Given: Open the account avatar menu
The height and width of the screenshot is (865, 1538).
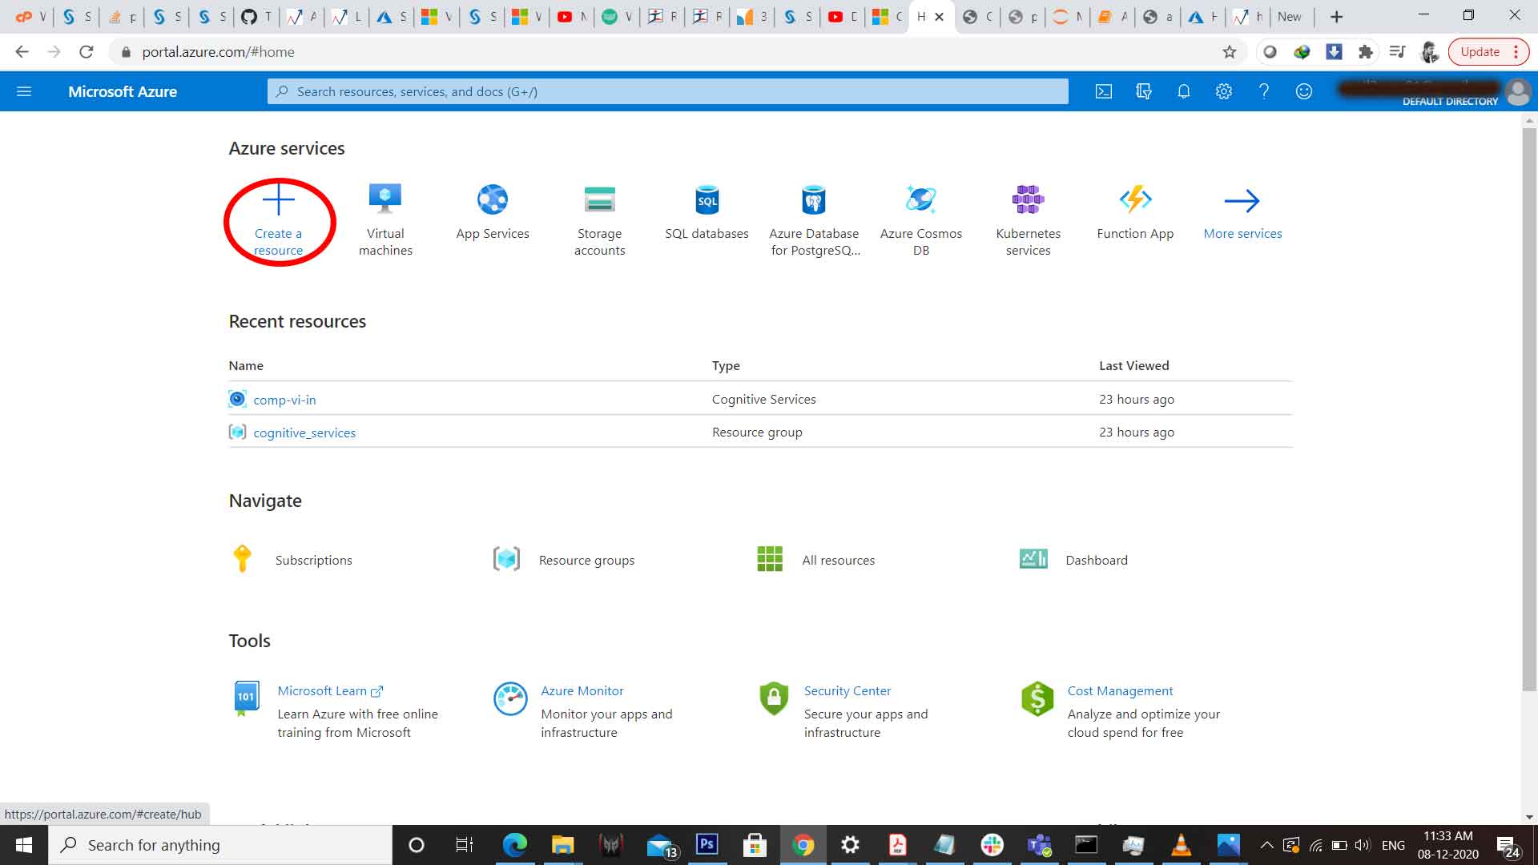Looking at the screenshot, I should tap(1518, 91).
